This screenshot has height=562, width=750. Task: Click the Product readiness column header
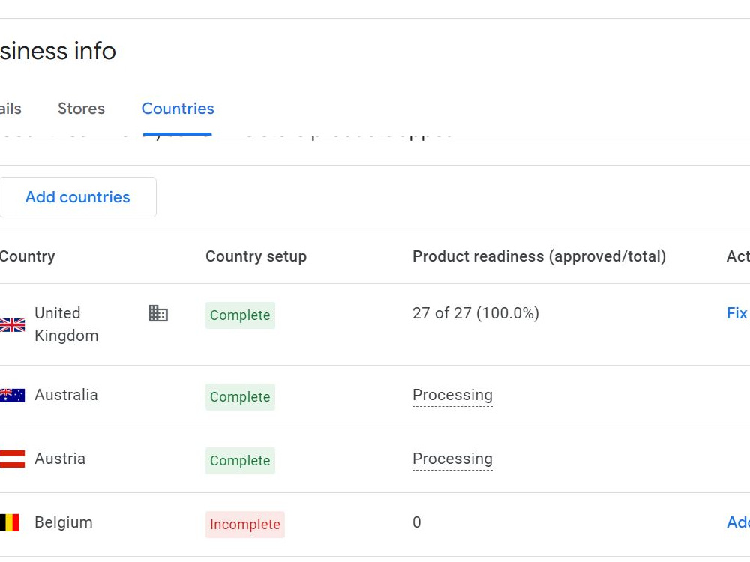[539, 256]
